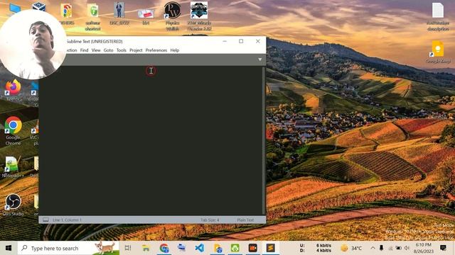Select the Notepad++ desktop shortcut

click(x=12, y=167)
